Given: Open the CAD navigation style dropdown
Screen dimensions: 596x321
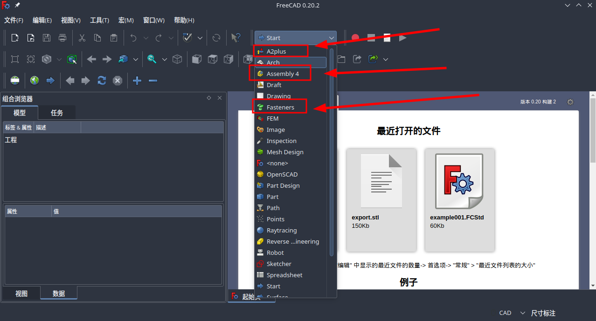Looking at the screenshot, I should 512,313.
